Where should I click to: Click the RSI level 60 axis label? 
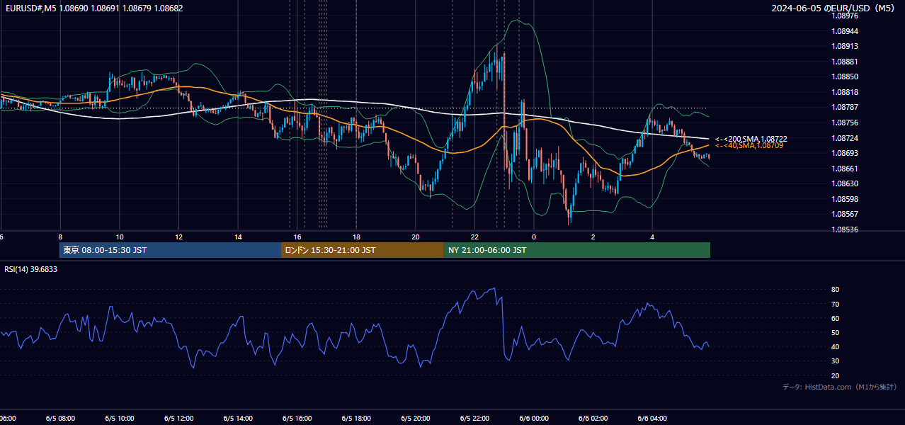835,318
